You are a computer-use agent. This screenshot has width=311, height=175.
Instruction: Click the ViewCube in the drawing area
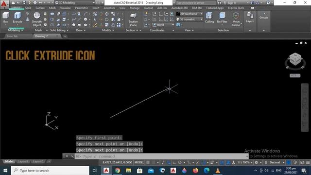(295, 59)
